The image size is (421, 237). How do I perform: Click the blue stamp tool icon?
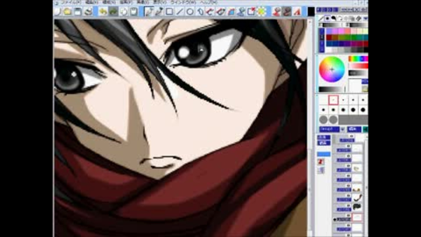[x=241, y=11]
